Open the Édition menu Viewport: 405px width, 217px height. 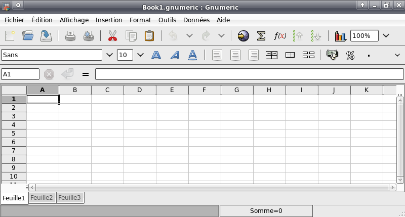42,20
